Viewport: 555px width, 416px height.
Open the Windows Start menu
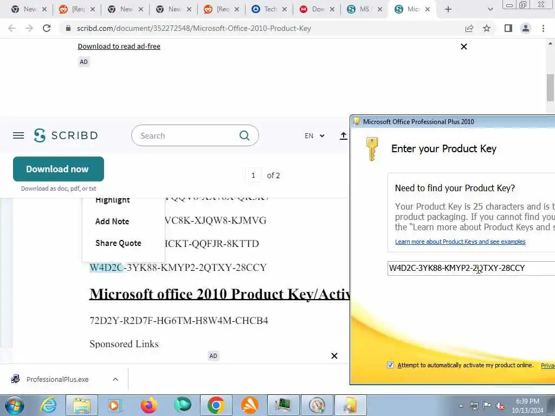tap(15, 405)
